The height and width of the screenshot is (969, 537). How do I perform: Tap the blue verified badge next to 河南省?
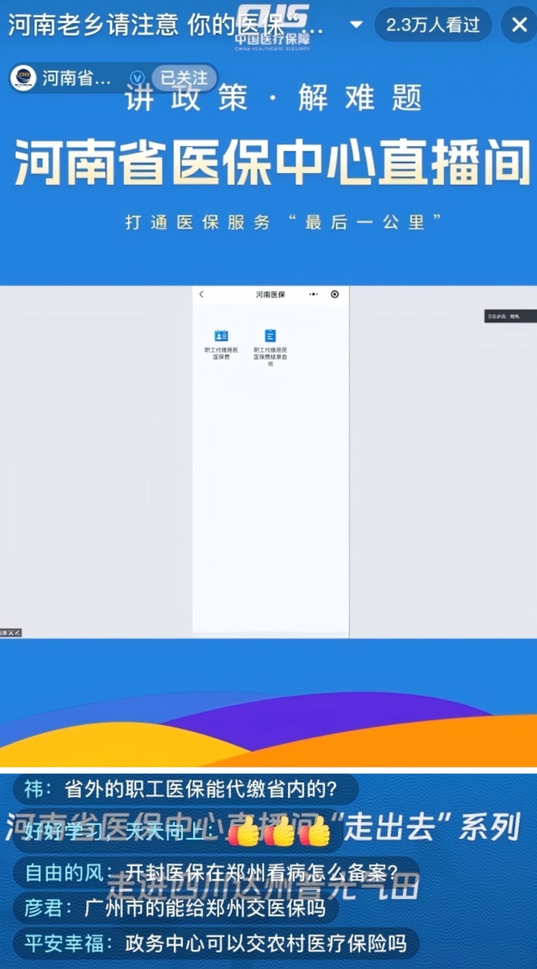[x=137, y=78]
